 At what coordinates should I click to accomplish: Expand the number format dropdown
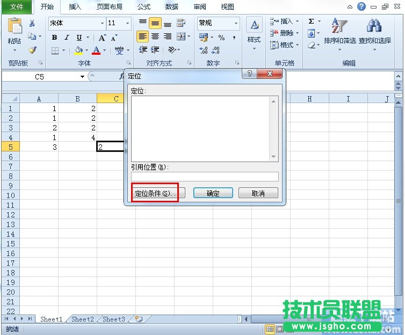[x=236, y=24]
